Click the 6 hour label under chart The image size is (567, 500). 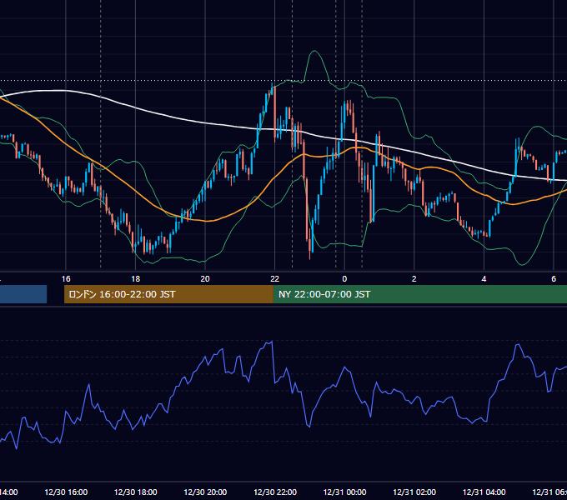(x=554, y=279)
